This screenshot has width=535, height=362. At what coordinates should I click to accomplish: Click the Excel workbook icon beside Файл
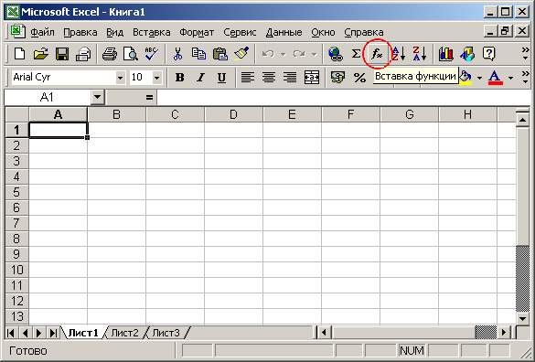[17, 32]
